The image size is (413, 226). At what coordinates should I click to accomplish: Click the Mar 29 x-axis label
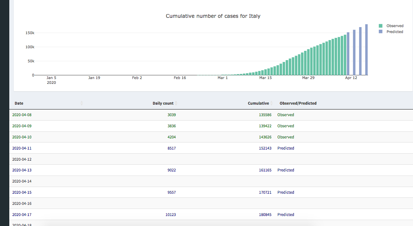pyautogui.click(x=308, y=78)
